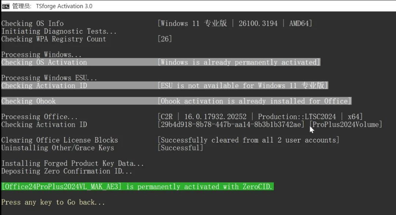Click the Depositing Zero Confirmation ID line
This screenshot has width=396, height=215.
(67, 171)
